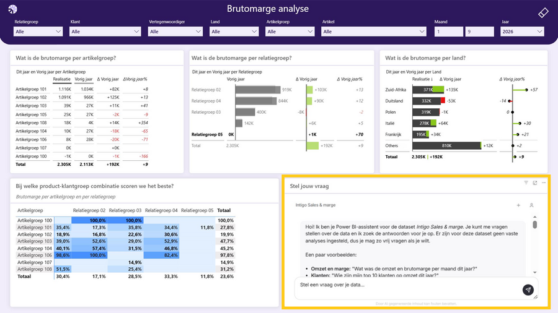Open more options ellipsis on the chat visual
This screenshot has height=313, width=558.
pyautogui.click(x=543, y=182)
